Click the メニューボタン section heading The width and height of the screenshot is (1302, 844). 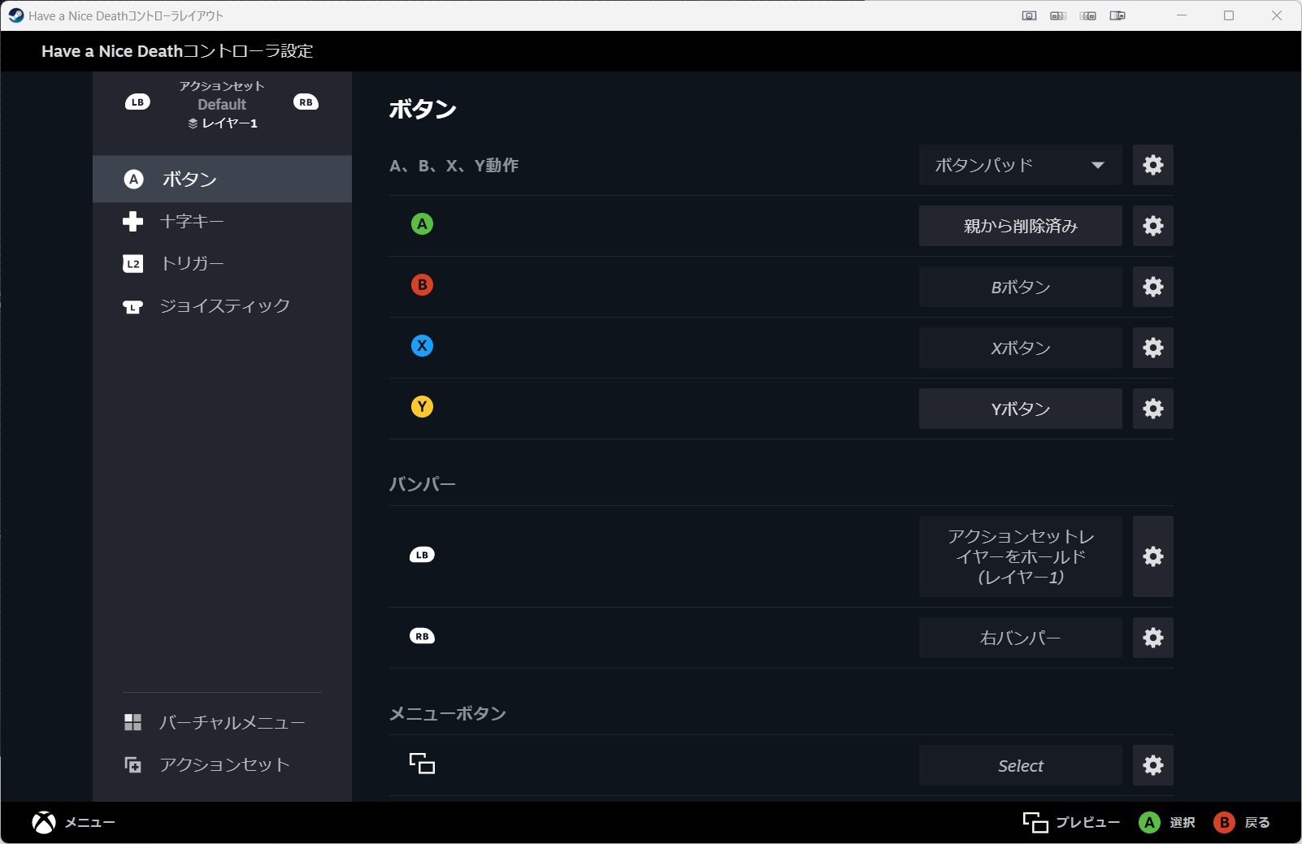448,713
